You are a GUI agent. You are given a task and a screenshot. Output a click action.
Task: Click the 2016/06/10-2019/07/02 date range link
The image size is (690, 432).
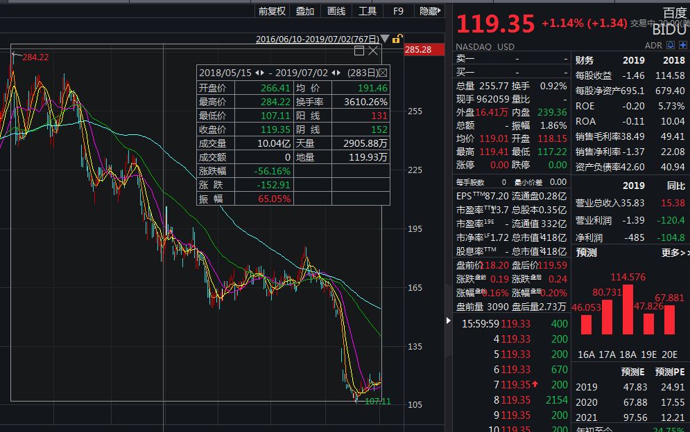pyautogui.click(x=318, y=39)
